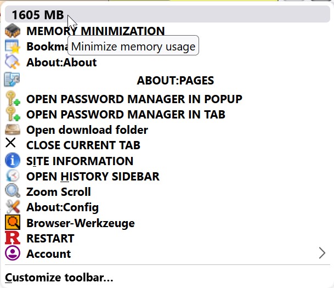The height and width of the screenshot is (288, 334).
Task: Click the About:About icon
Action: pos(12,63)
